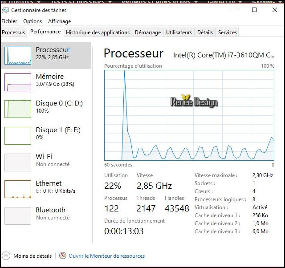This screenshot has width=285, height=268.
Task: Maximize the Gestionnaire des tâches window
Action: click(x=254, y=10)
